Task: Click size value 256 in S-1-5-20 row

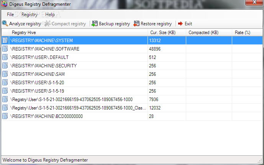Action: click(152, 82)
